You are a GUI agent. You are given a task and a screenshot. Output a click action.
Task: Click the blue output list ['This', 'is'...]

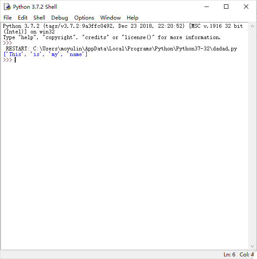pos(46,54)
